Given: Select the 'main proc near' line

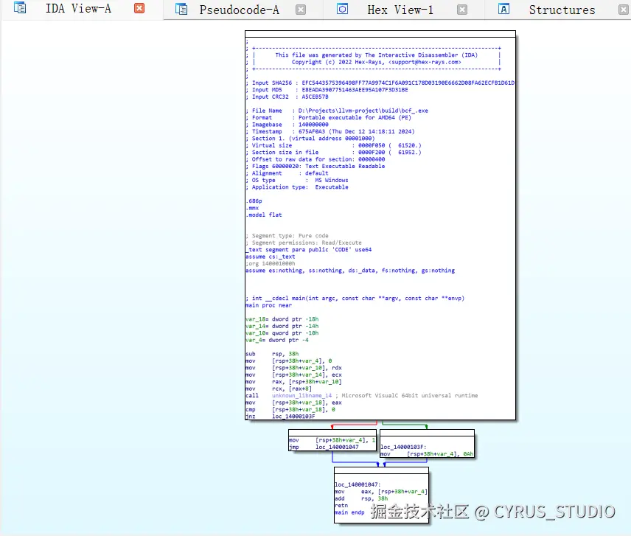Looking at the screenshot, I should (x=269, y=305).
